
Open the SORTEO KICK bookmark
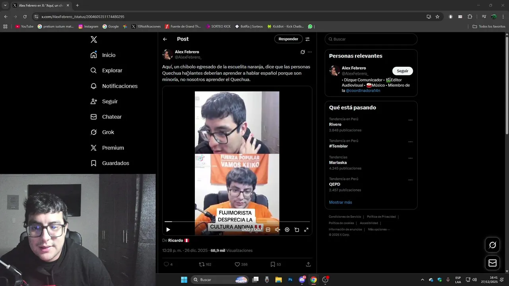point(218,27)
